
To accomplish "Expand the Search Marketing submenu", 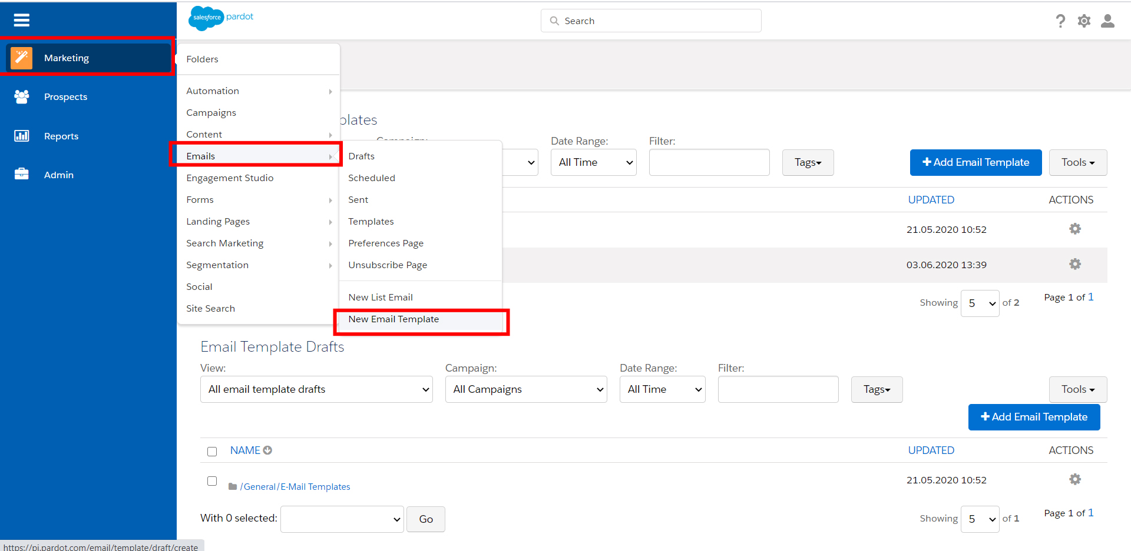I will pyautogui.click(x=258, y=243).
